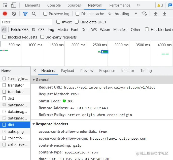This screenshot has height=160, width=173.
Task: Enable the Preserve log checkbox
Action: coord(45,14)
